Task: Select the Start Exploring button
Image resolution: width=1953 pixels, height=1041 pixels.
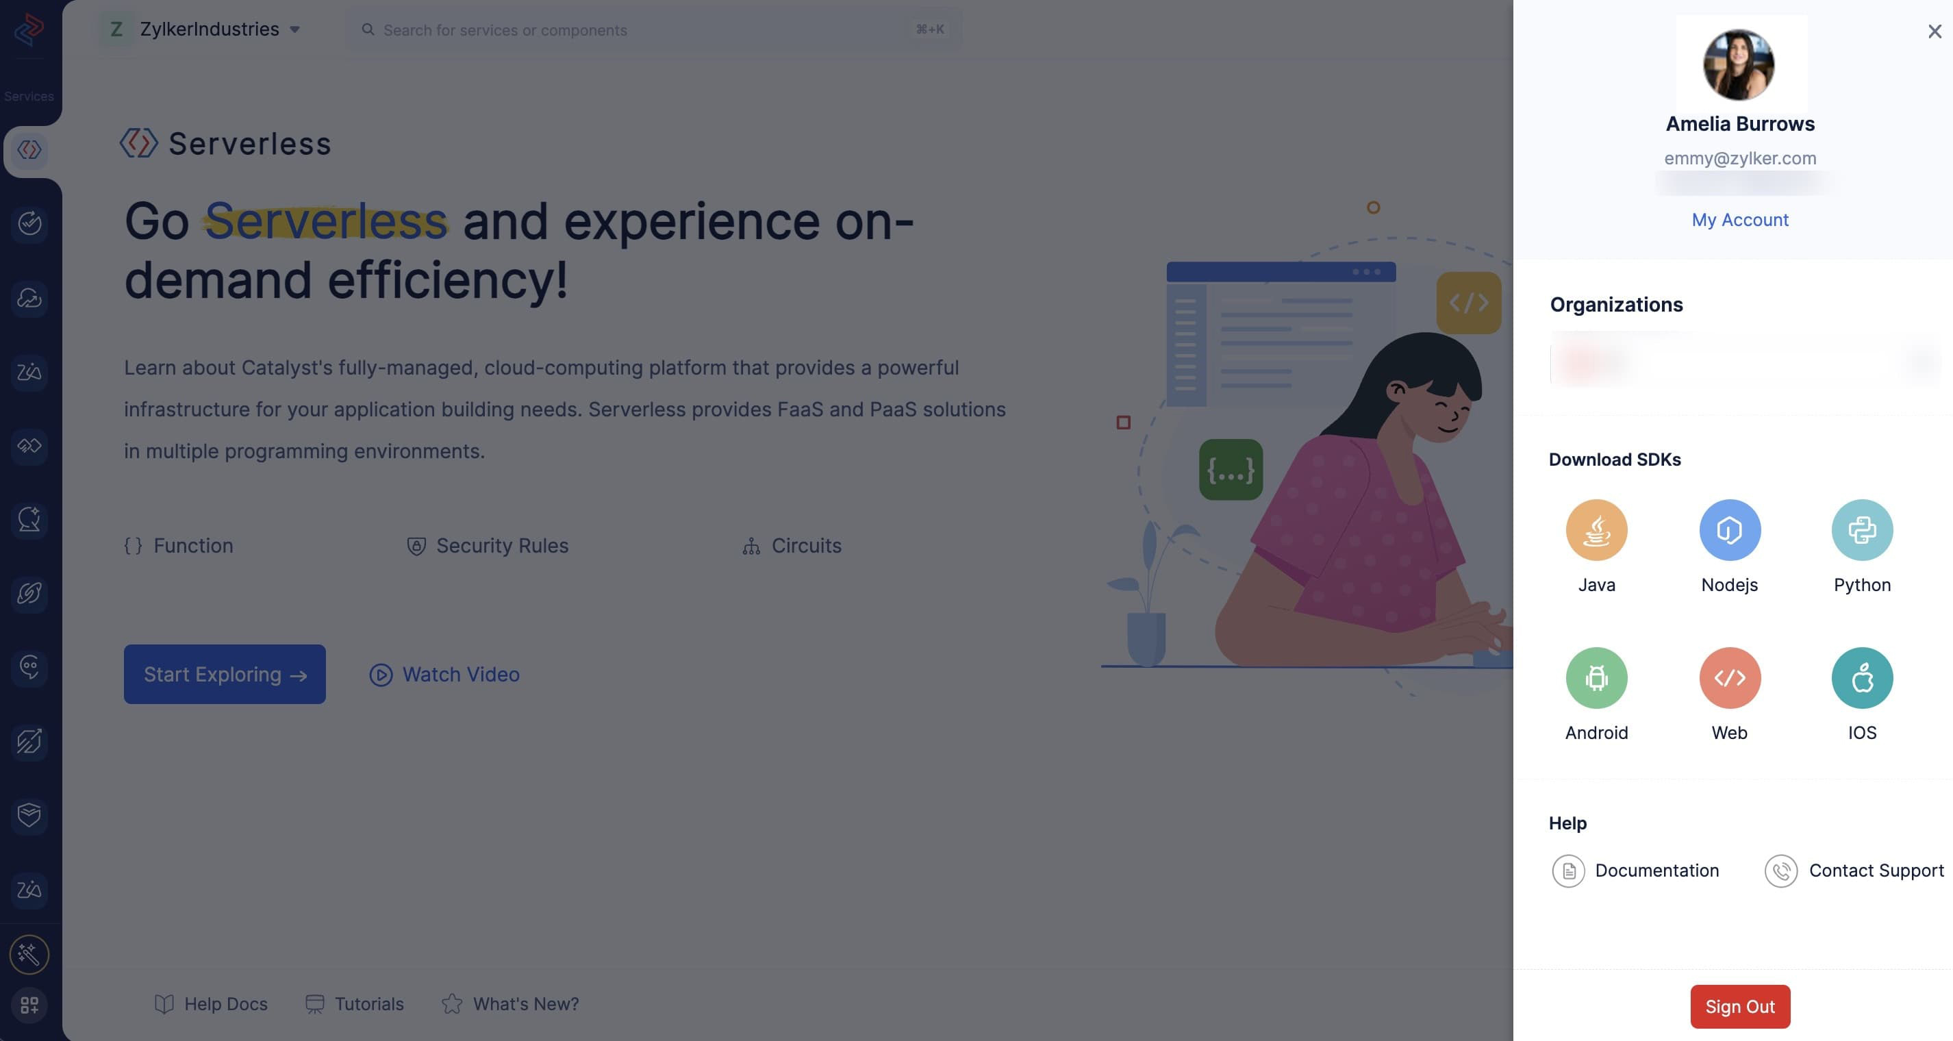Action: coord(225,674)
